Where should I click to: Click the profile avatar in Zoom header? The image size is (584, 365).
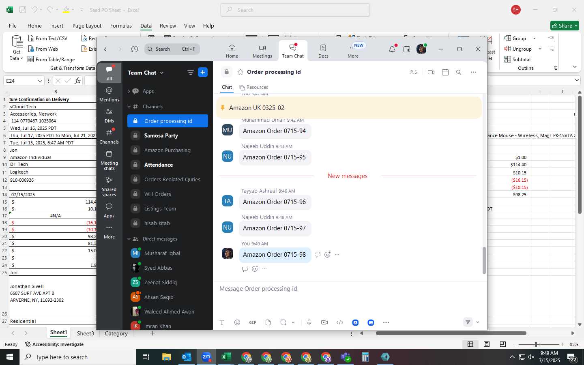[421, 49]
